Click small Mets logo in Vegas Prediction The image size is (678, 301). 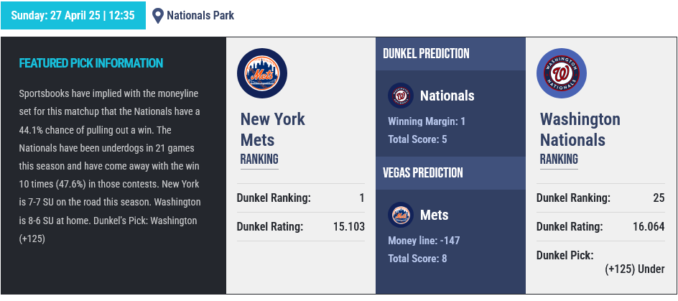pos(399,215)
